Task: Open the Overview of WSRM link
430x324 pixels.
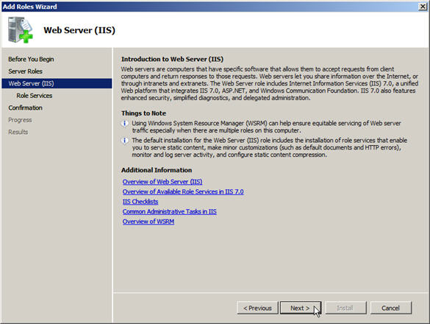Action: [148, 221]
